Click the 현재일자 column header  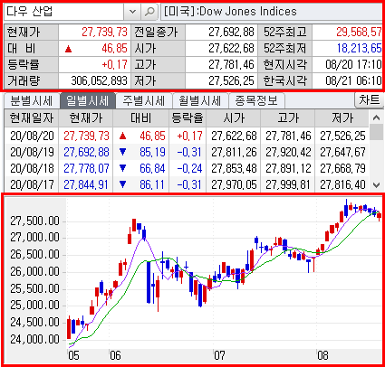[32, 118]
